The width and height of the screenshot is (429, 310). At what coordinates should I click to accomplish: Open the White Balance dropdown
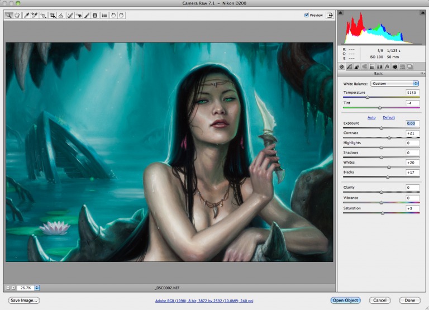(x=395, y=83)
